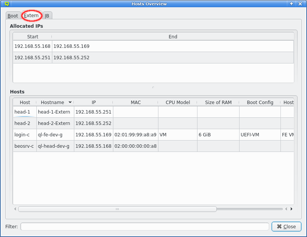Click the CPU Model column header
This screenshot has height=237, width=307.
click(x=178, y=102)
